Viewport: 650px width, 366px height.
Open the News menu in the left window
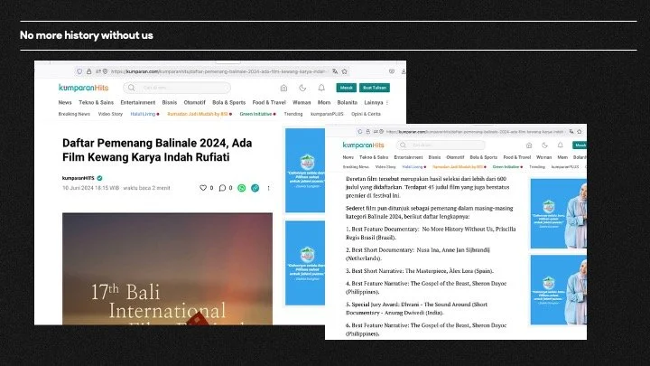[65, 102]
